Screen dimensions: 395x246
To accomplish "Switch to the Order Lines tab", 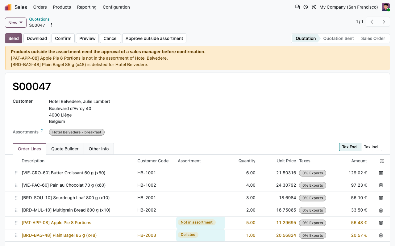I will pos(30,149).
